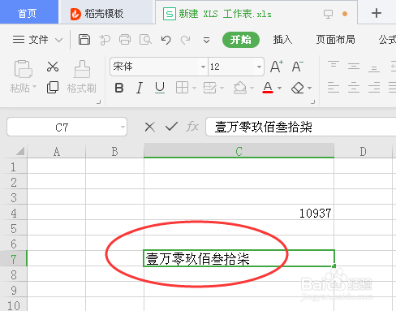Viewport: 396px width, 311px height.
Task: Toggle Bold formatting
Action: click(x=119, y=88)
